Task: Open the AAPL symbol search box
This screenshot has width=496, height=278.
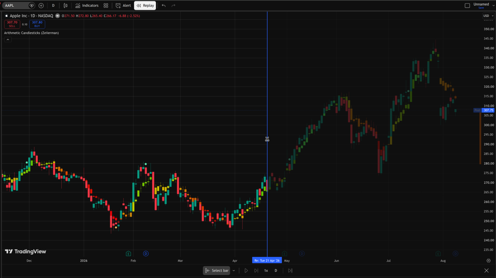Action: tap(15, 5)
